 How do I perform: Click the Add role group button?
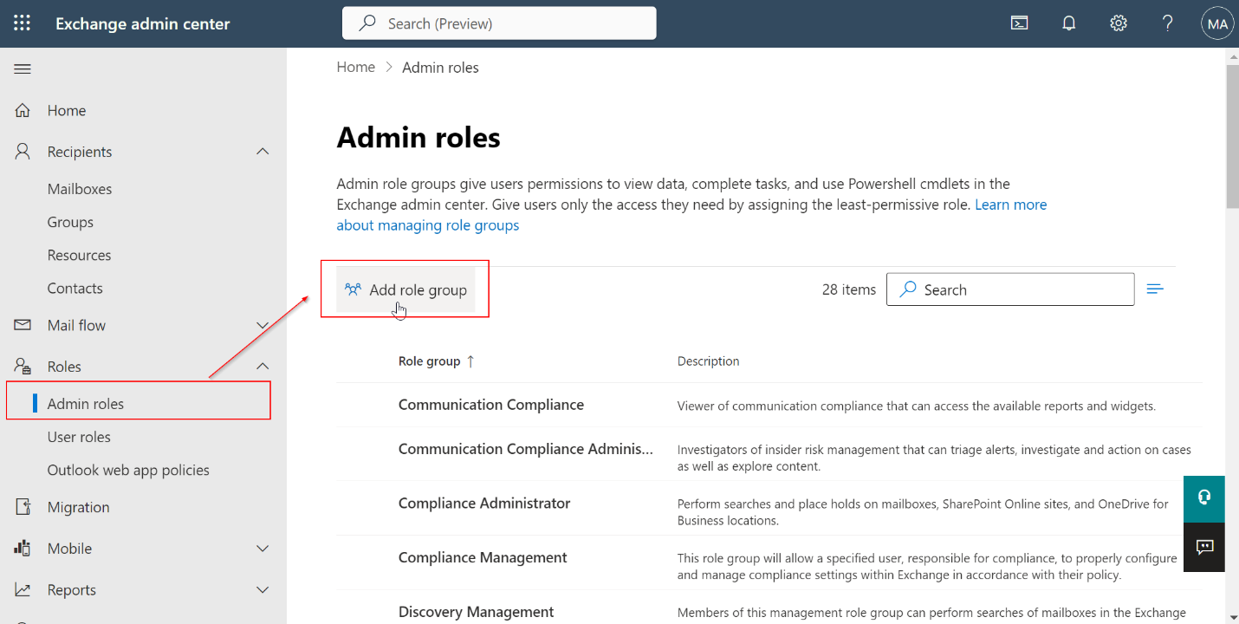[x=405, y=289]
